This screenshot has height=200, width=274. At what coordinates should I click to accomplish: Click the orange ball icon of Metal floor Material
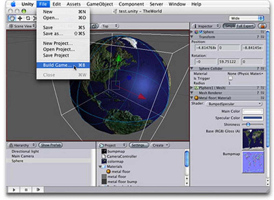(x=196, y=98)
